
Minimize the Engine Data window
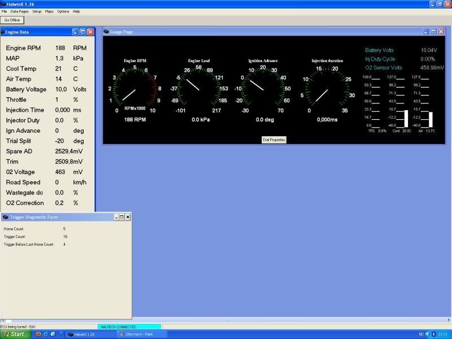click(75, 32)
